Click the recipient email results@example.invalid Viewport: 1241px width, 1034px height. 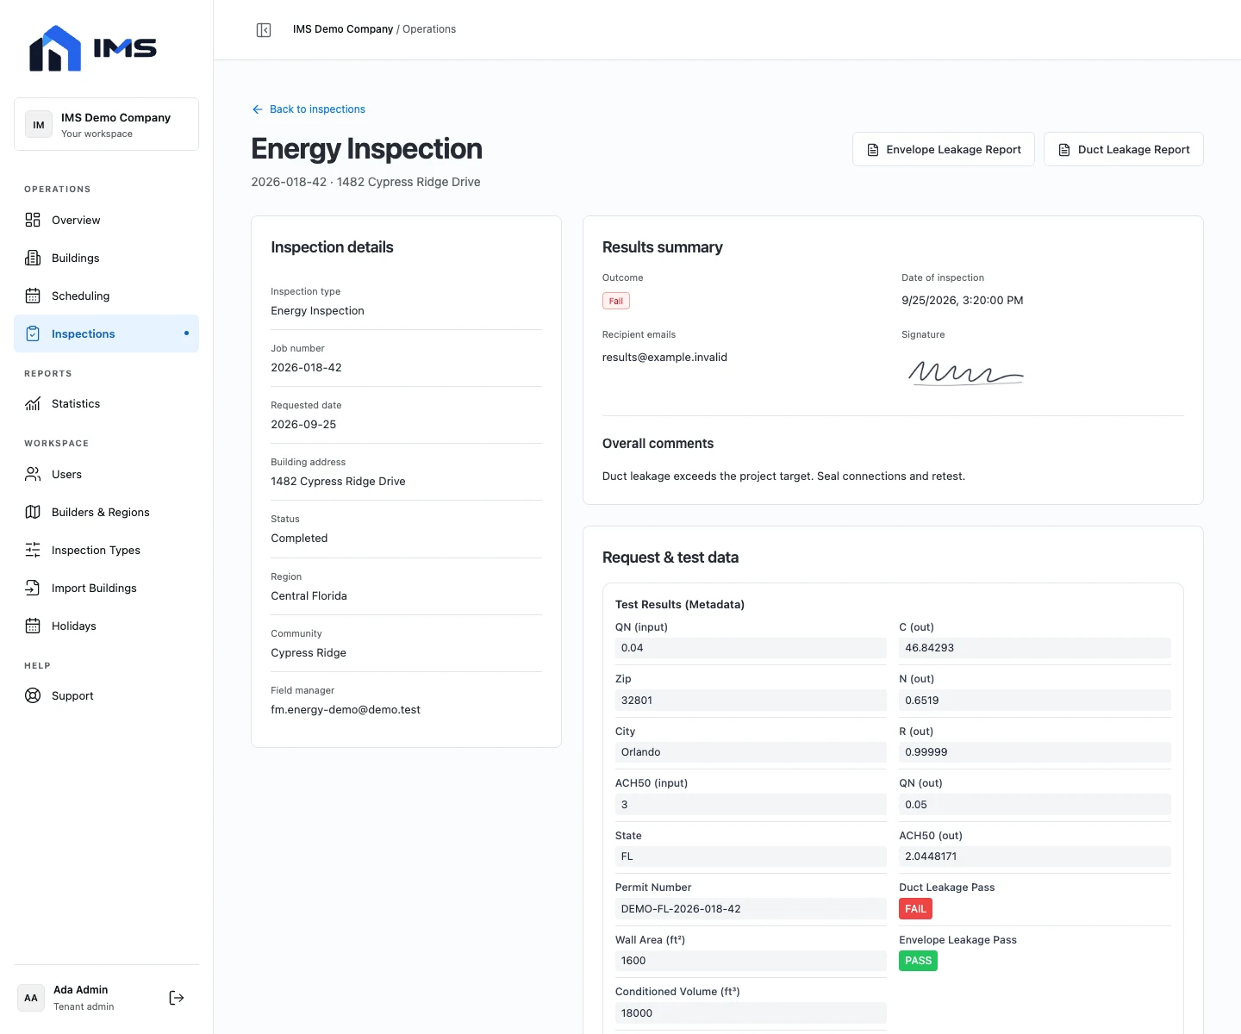(x=664, y=358)
